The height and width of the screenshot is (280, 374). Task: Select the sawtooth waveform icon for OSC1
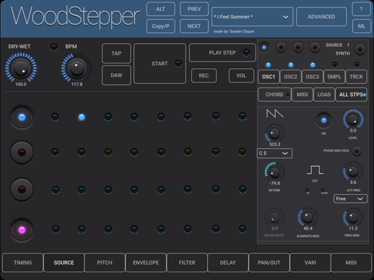click(x=275, y=114)
